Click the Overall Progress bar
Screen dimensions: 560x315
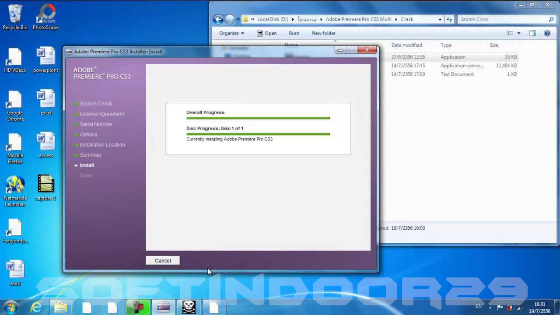point(258,118)
